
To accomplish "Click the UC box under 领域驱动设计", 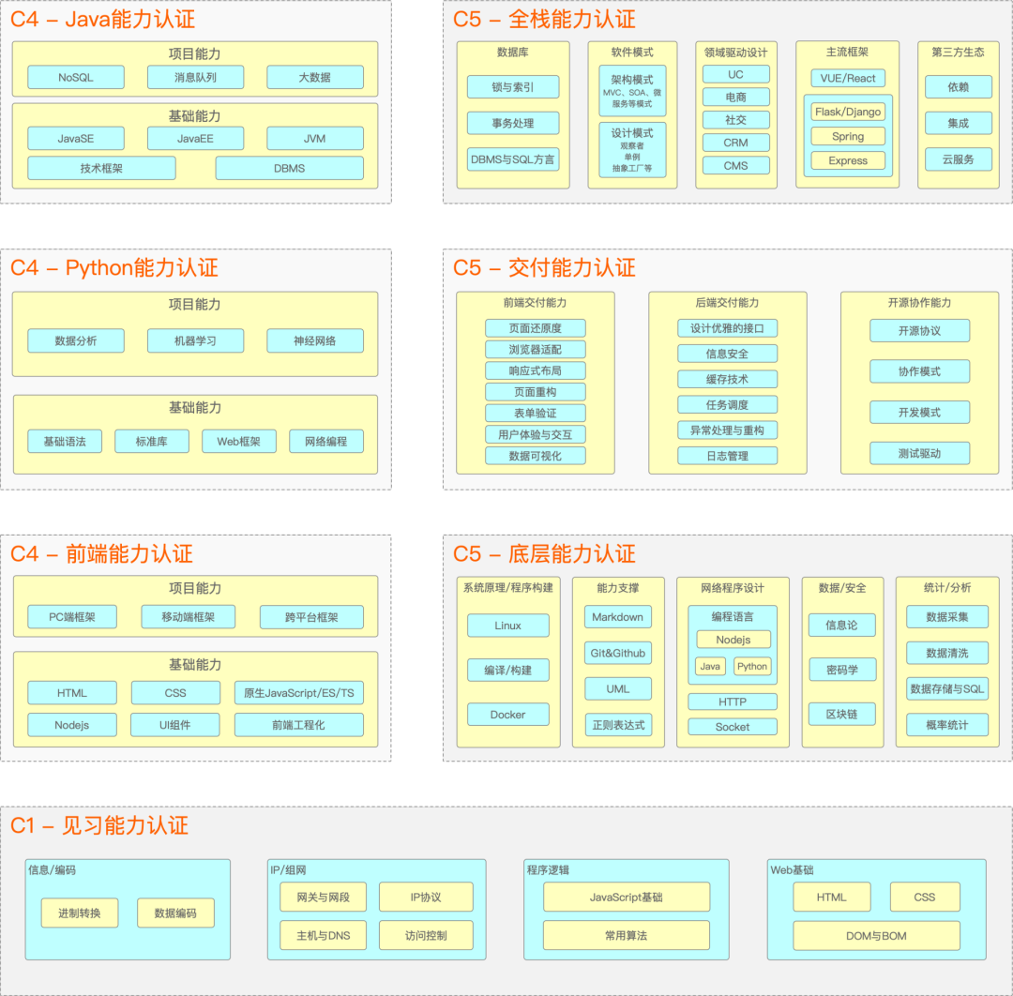I will coord(736,74).
